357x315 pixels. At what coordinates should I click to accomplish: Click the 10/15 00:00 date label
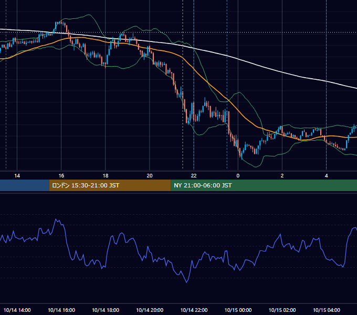coord(238,310)
